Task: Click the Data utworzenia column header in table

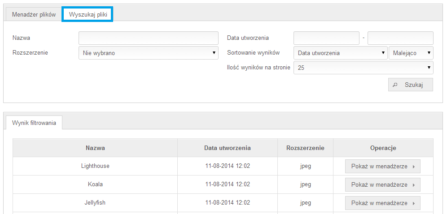Action: [x=228, y=148]
